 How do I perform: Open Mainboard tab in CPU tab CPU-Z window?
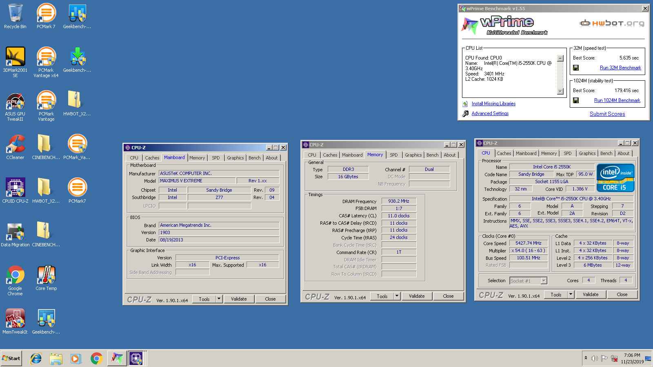pos(526,153)
